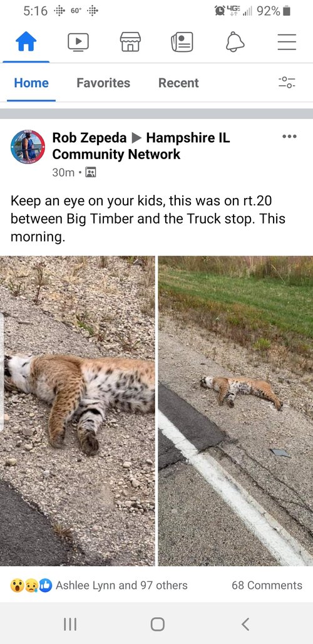Image resolution: width=313 pixels, height=644 pixels.
Task: Open the hamburger menu icon
Action: tap(287, 42)
